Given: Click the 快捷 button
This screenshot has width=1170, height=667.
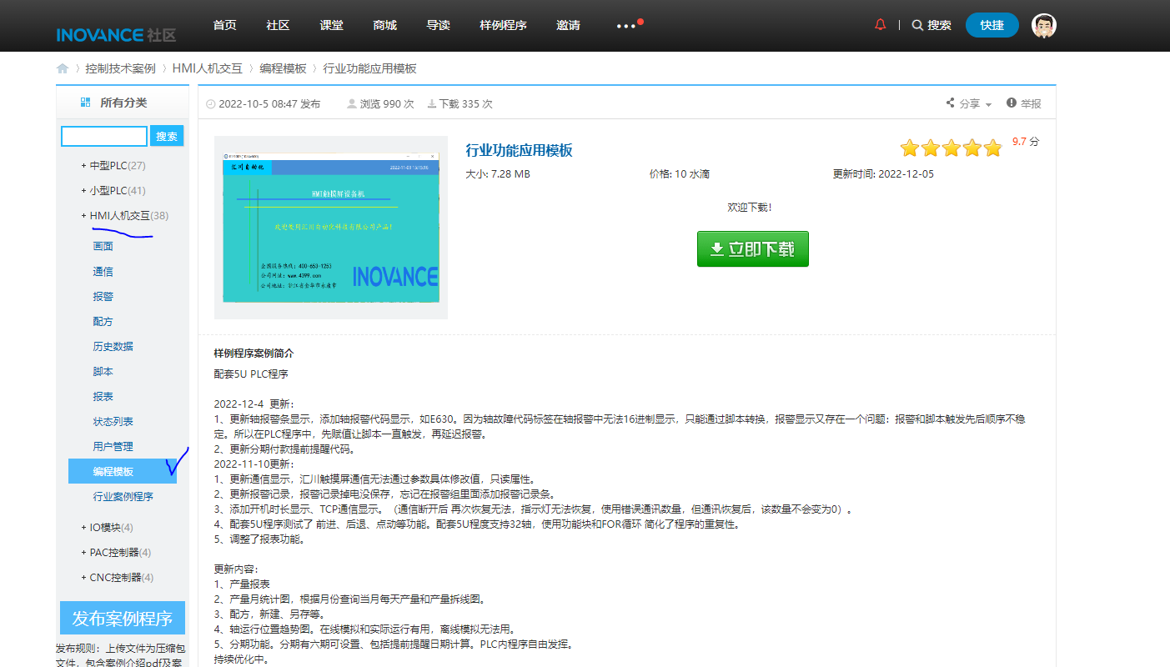Looking at the screenshot, I should click(992, 25).
